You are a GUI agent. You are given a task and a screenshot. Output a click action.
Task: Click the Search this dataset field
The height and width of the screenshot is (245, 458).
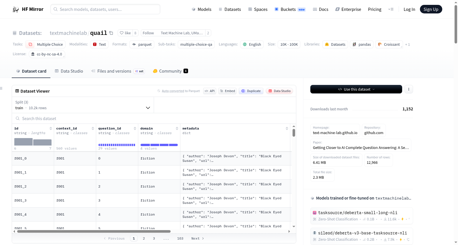(154, 118)
